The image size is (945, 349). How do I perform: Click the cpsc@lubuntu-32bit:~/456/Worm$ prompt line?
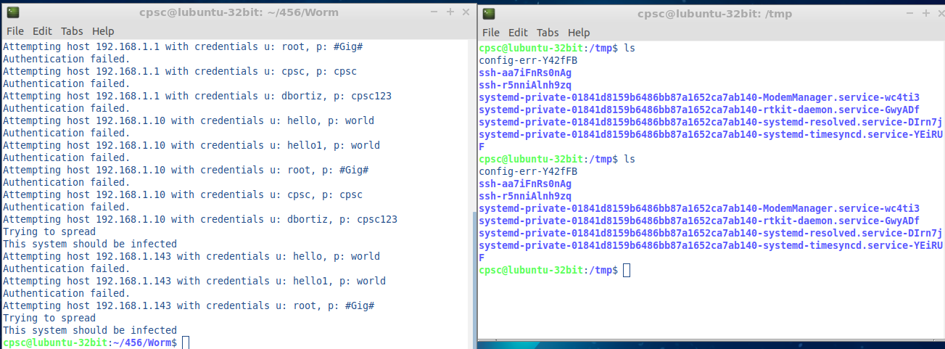coord(96,342)
